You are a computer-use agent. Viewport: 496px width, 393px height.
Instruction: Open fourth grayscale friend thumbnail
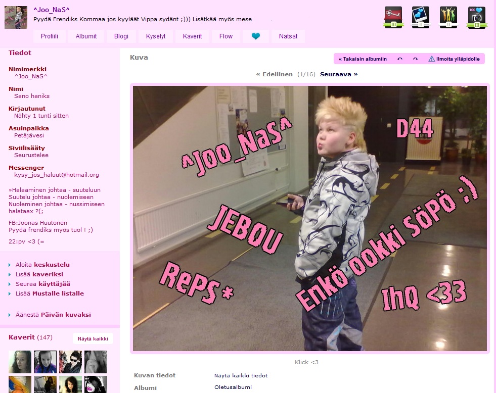(96, 362)
